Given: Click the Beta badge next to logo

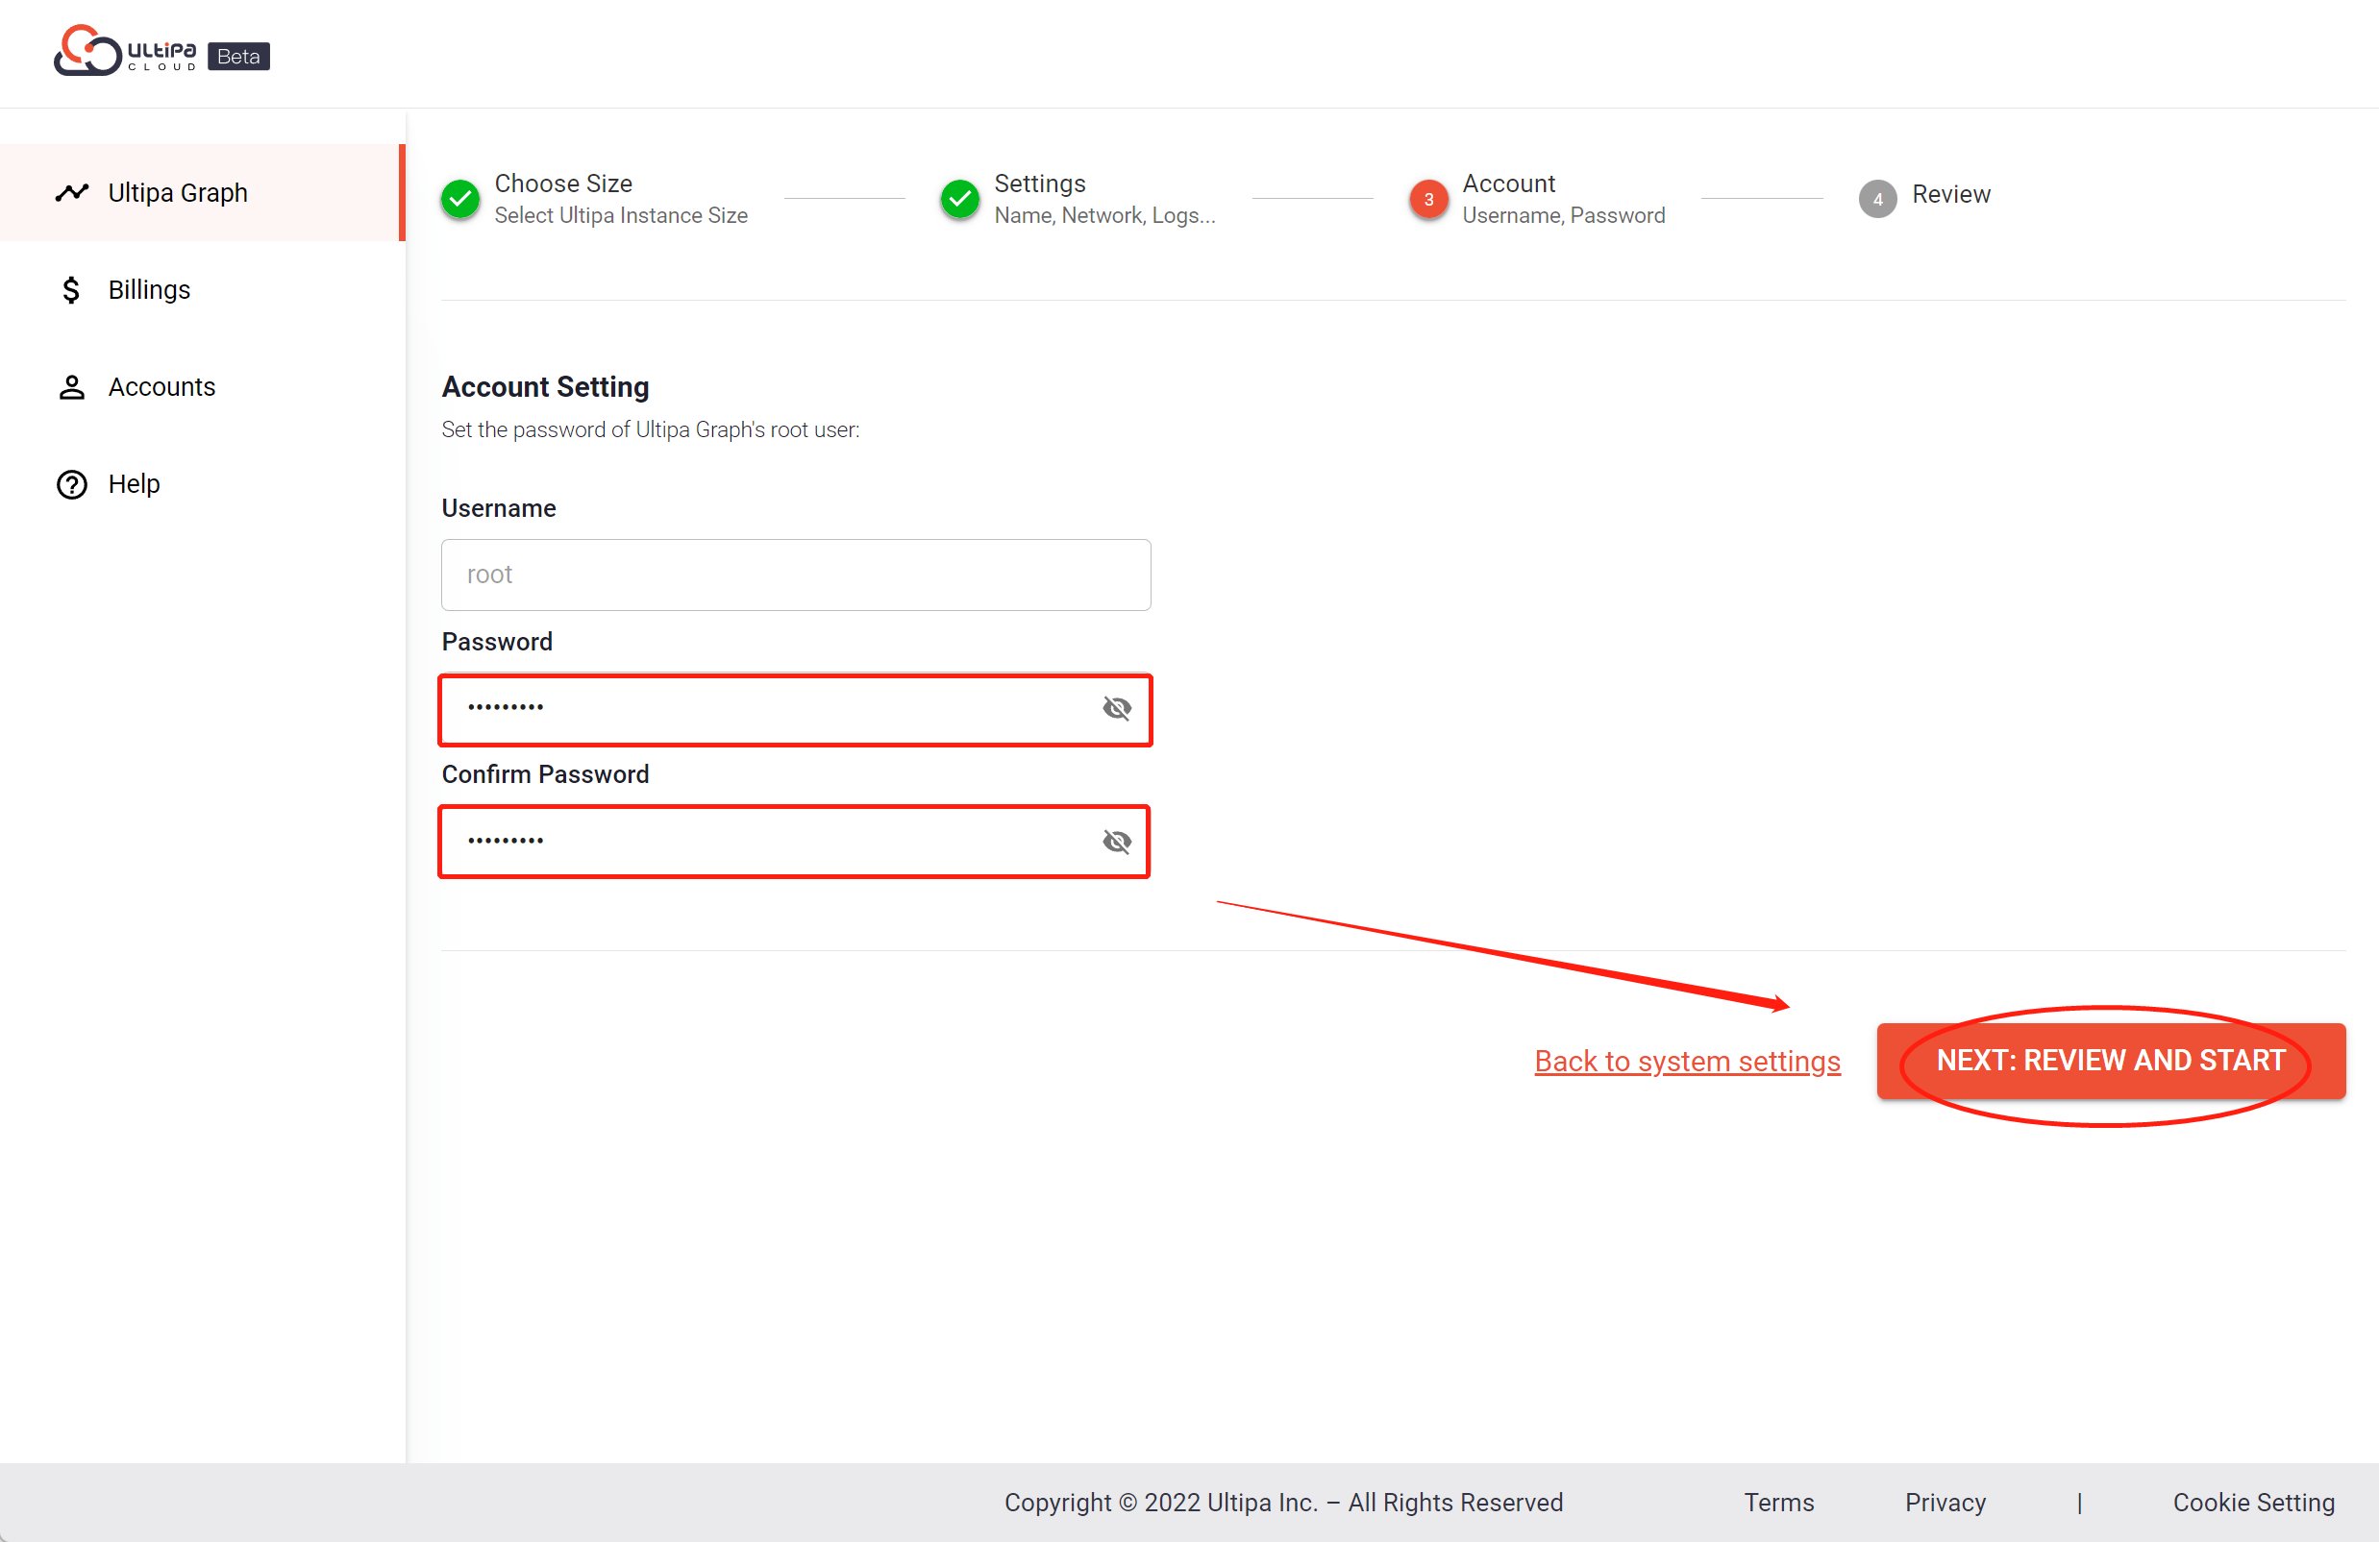Looking at the screenshot, I should (x=239, y=57).
